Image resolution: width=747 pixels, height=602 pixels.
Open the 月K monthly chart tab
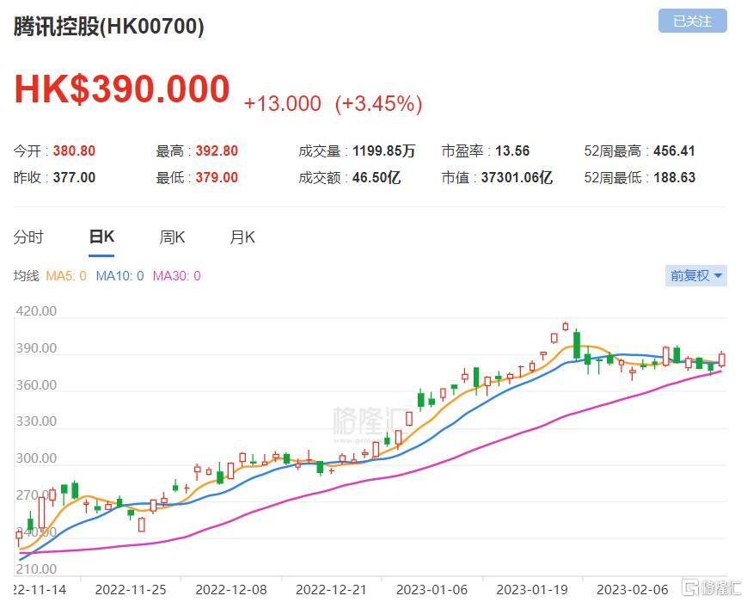point(242,236)
